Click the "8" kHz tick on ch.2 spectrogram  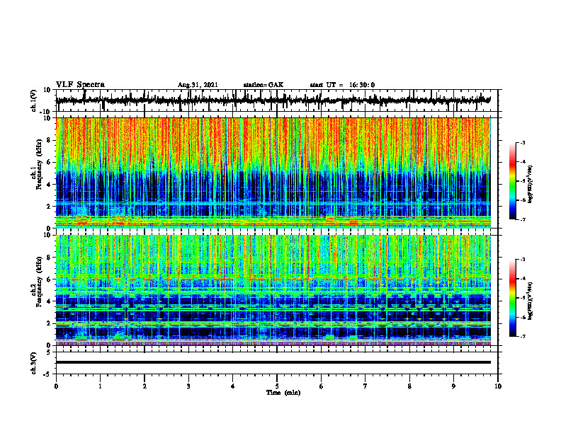click(x=49, y=258)
